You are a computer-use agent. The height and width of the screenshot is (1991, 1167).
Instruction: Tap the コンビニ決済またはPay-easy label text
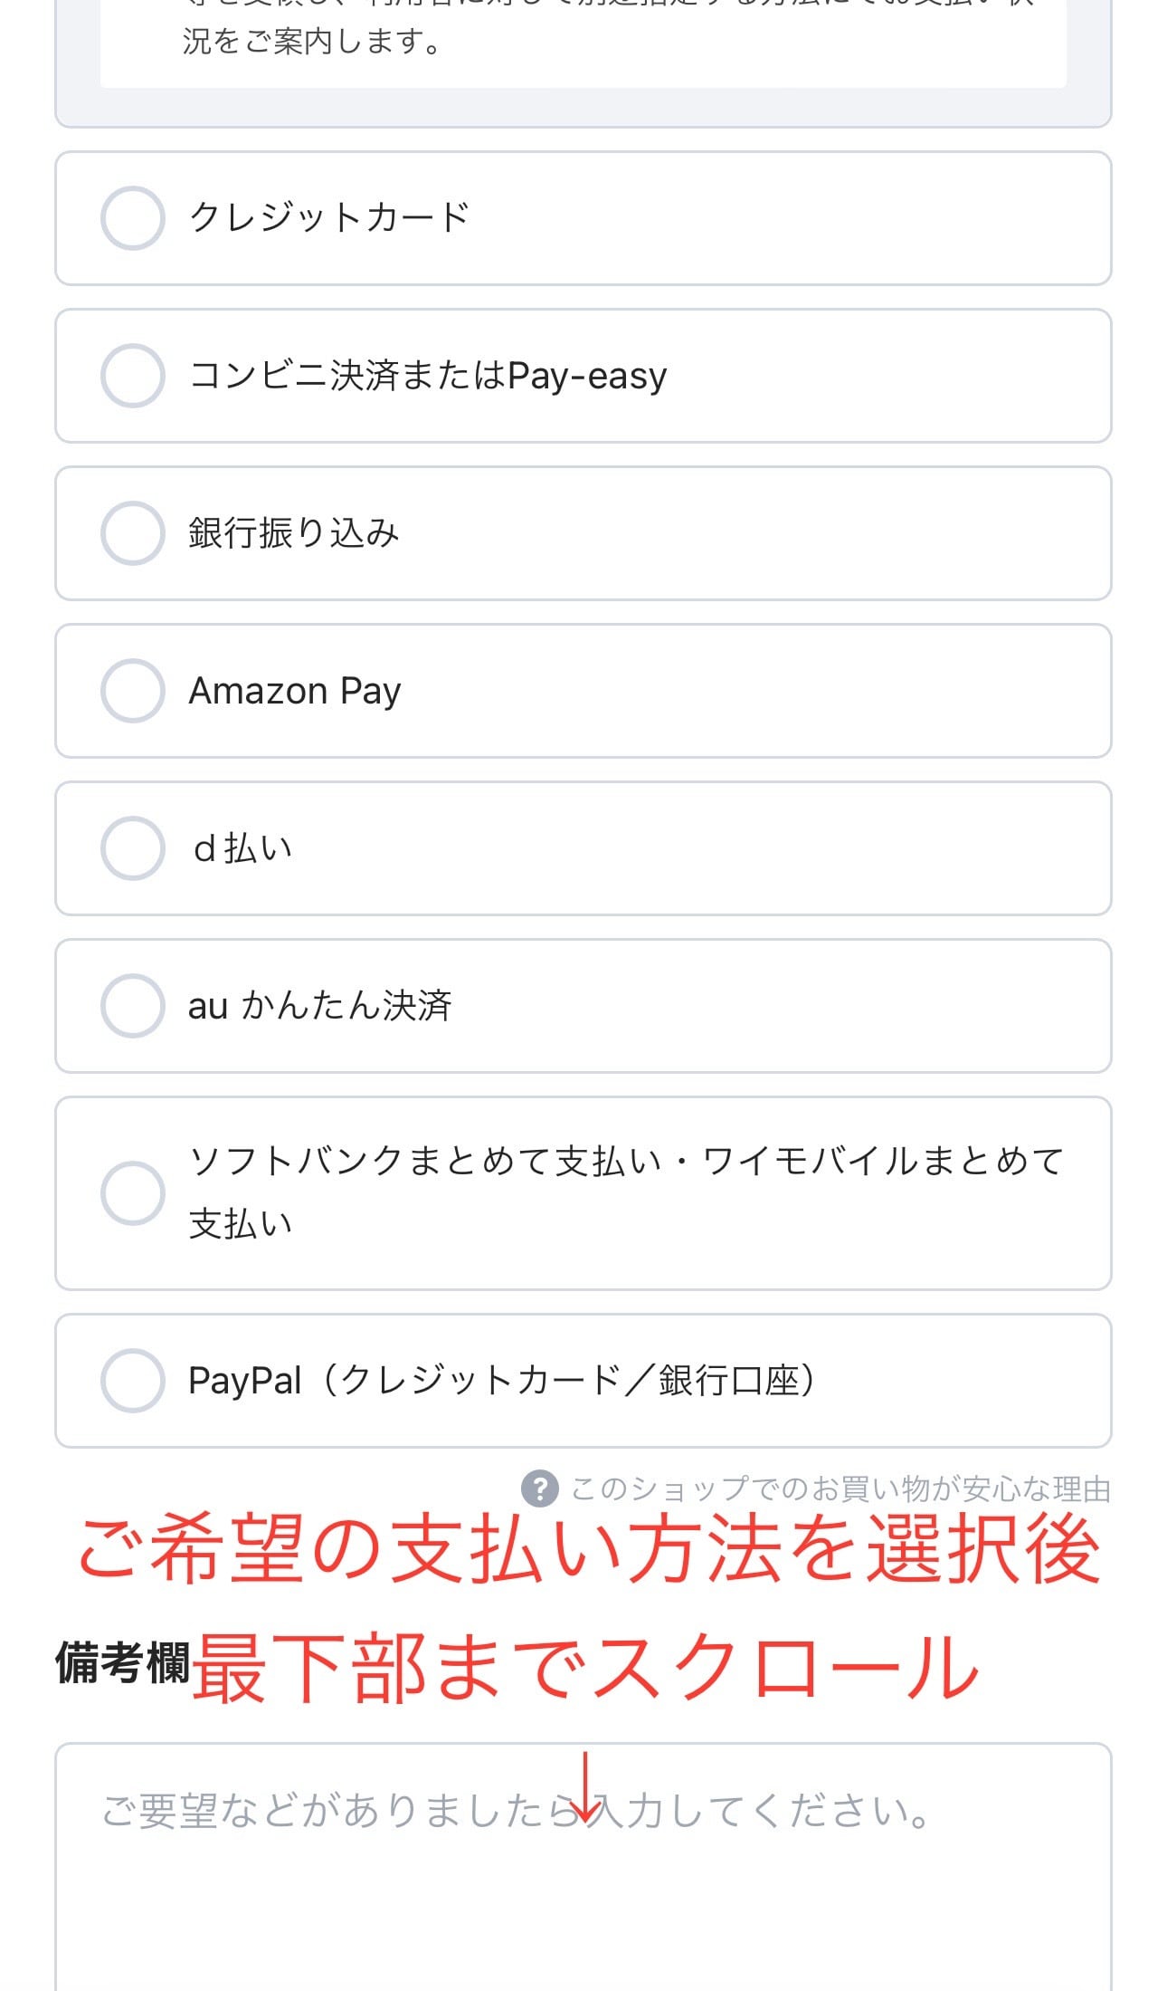coord(427,376)
